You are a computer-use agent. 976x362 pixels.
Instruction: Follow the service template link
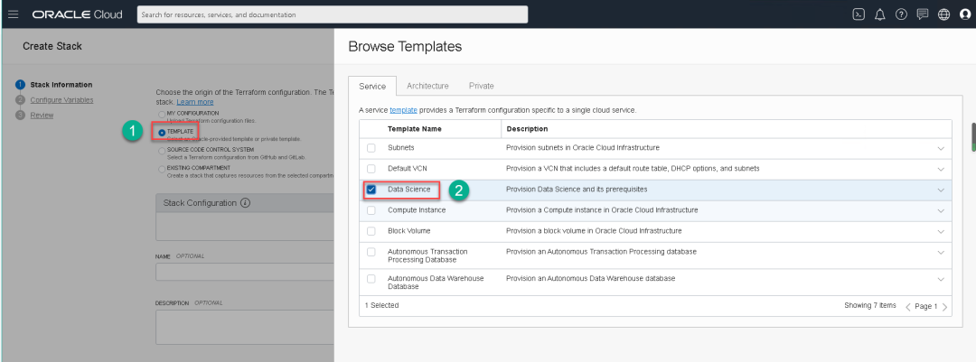click(403, 110)
